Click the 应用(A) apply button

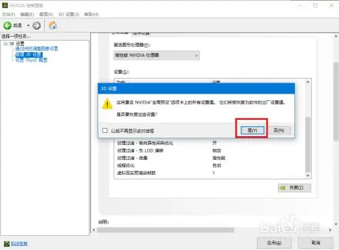coord(274,243)
